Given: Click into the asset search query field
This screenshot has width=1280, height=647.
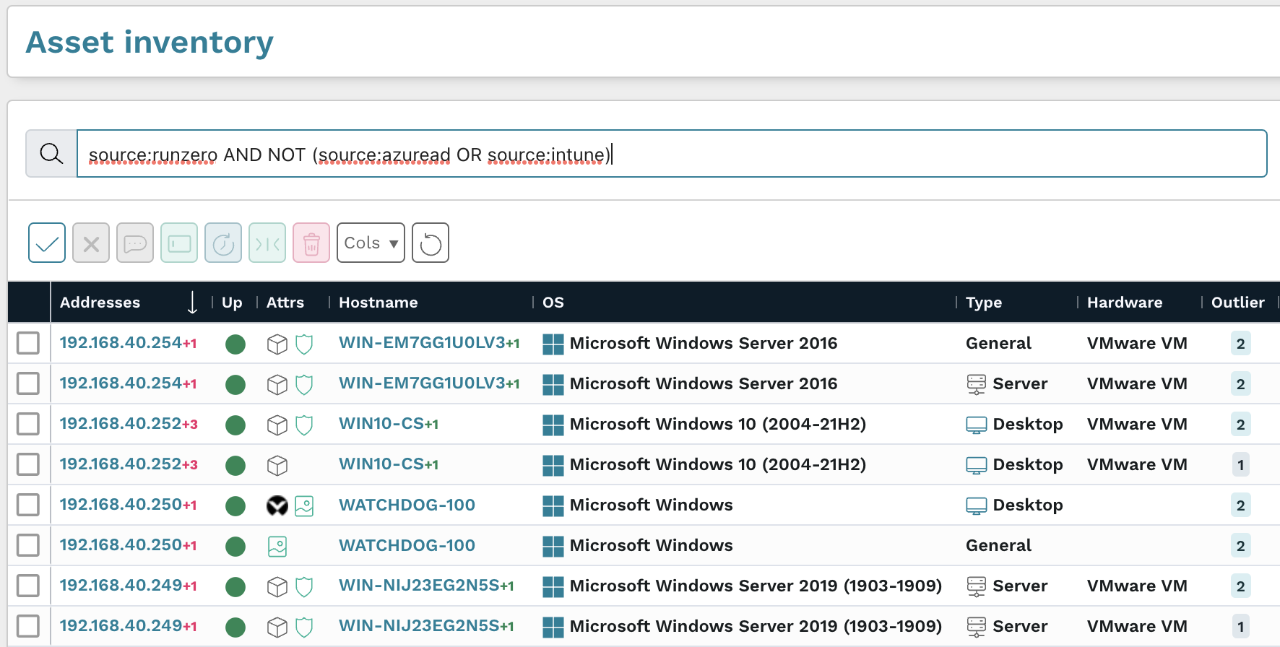Looking at the screenshot, I should pyautogui.click(x=867, y=154).
